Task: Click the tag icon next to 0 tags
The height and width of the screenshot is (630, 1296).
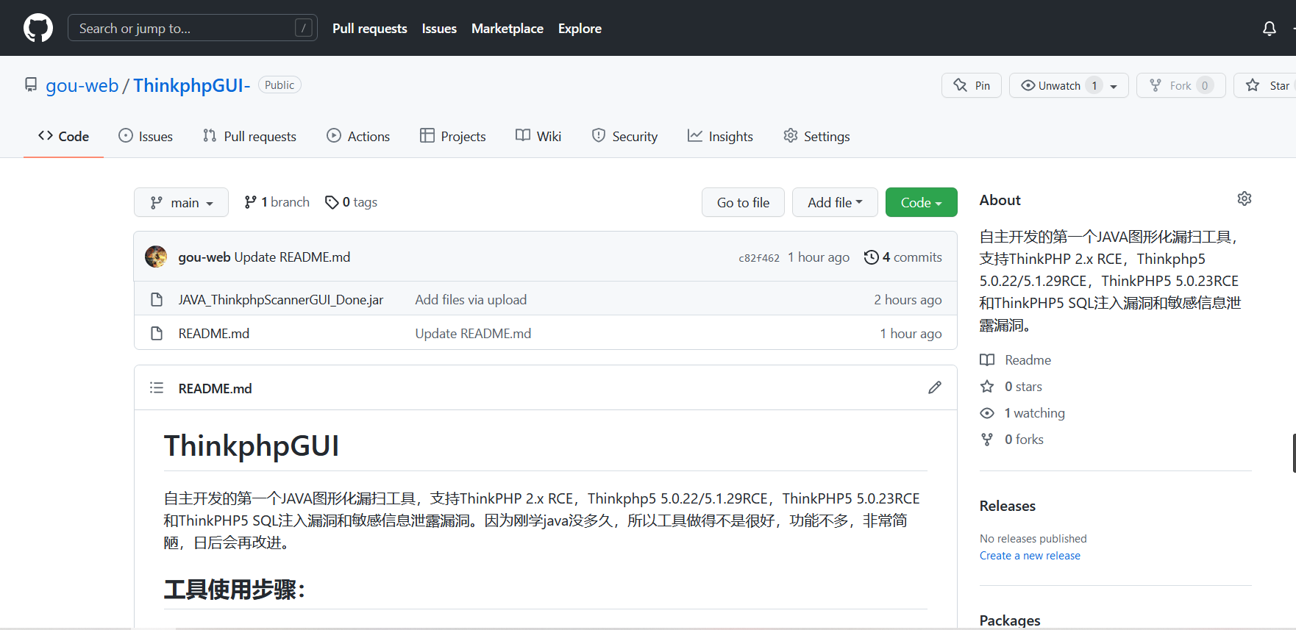Action: (x=332, y=202)
